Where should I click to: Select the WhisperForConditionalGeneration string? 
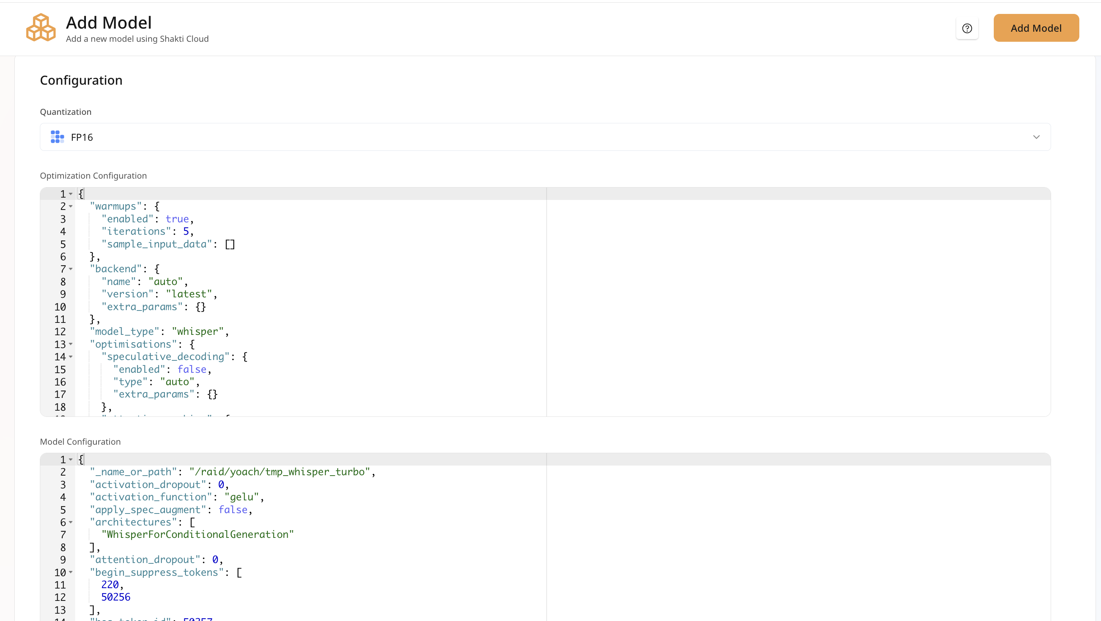[x=197, y=534]
